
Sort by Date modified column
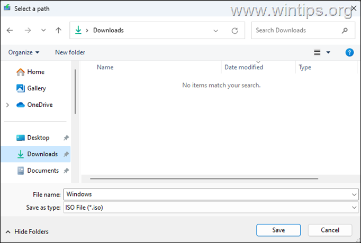coord(243,67)
